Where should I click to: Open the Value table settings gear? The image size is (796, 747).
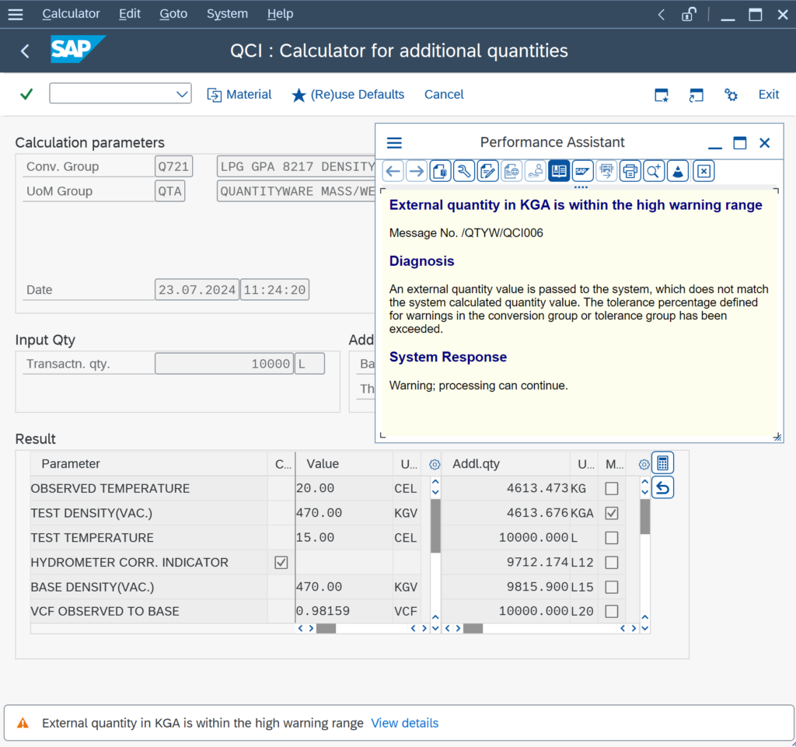435,464
